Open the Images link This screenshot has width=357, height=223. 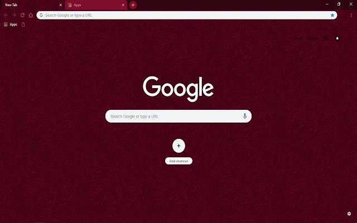pos(312,38)
